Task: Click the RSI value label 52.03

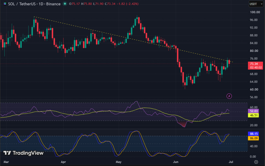Action: (253, 111)
